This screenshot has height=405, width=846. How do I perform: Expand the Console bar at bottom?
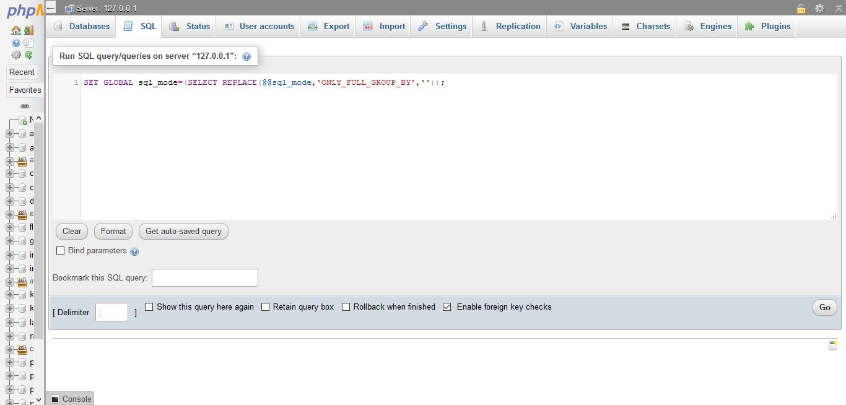(71, 399)
